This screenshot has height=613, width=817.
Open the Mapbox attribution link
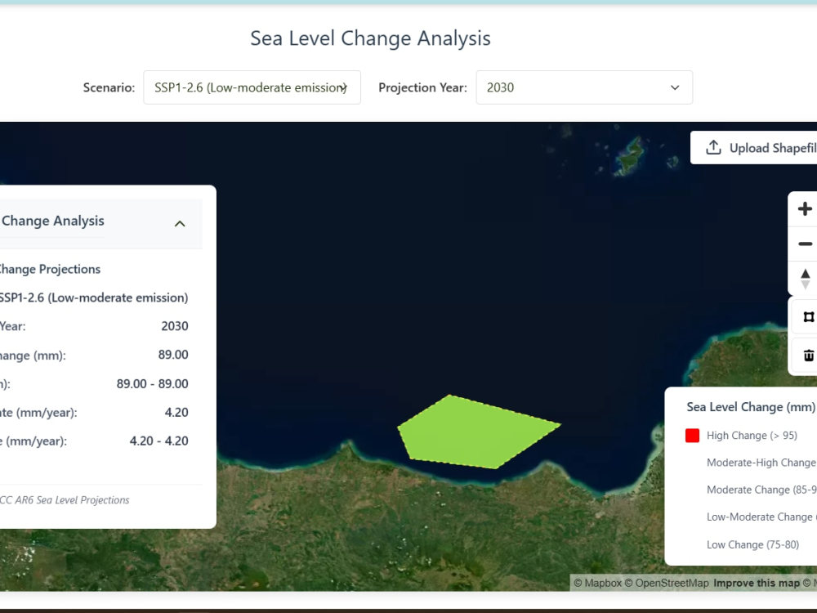598,583
